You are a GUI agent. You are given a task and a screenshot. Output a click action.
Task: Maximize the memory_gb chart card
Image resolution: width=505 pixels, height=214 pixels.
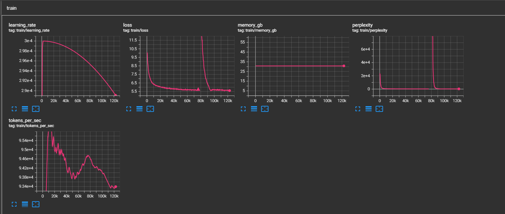243,109
